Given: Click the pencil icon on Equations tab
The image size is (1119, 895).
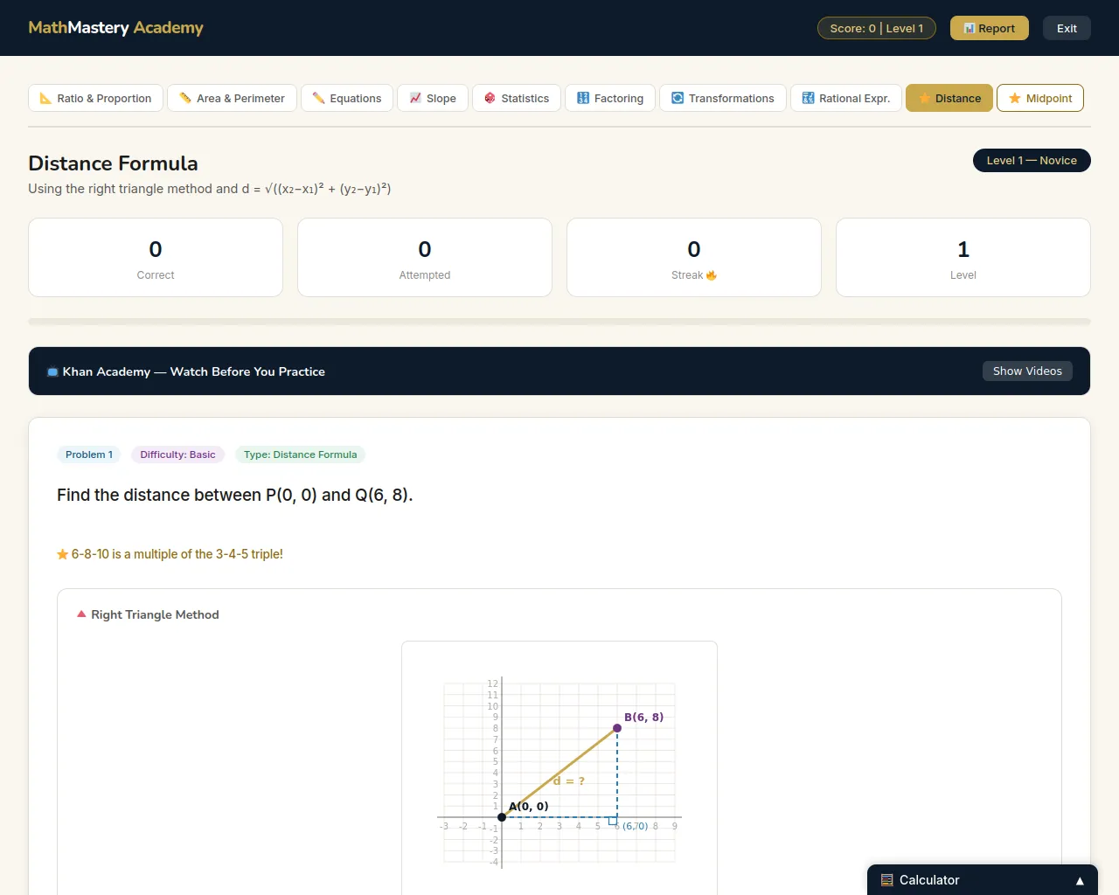Looking at the screenshot, I should point(318,98).
